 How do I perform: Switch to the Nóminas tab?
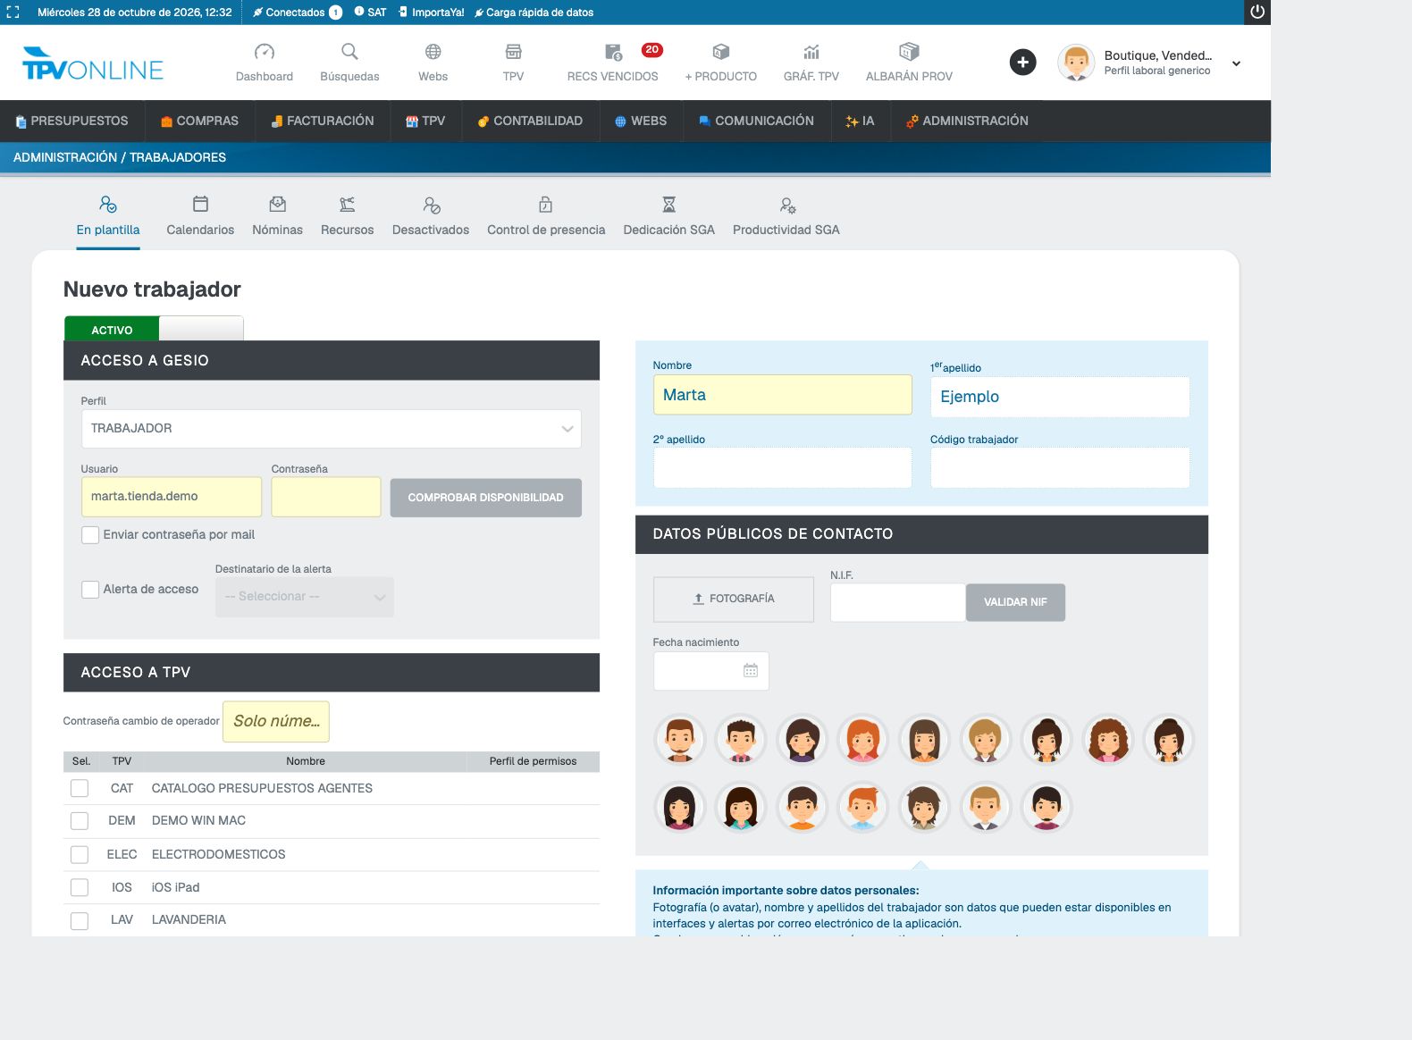click(x=277, y=217)
